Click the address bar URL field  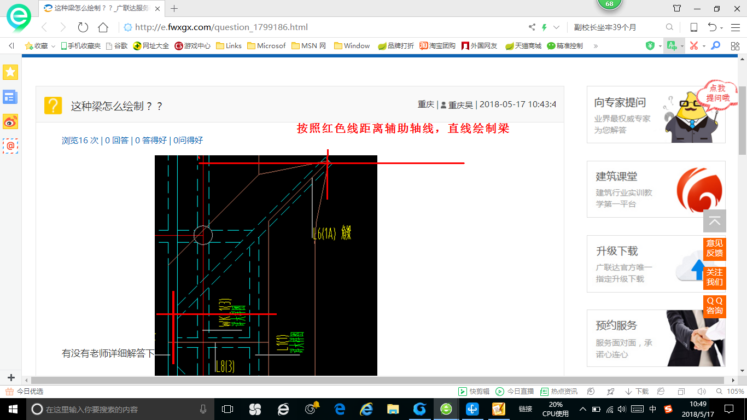point(323,27)
